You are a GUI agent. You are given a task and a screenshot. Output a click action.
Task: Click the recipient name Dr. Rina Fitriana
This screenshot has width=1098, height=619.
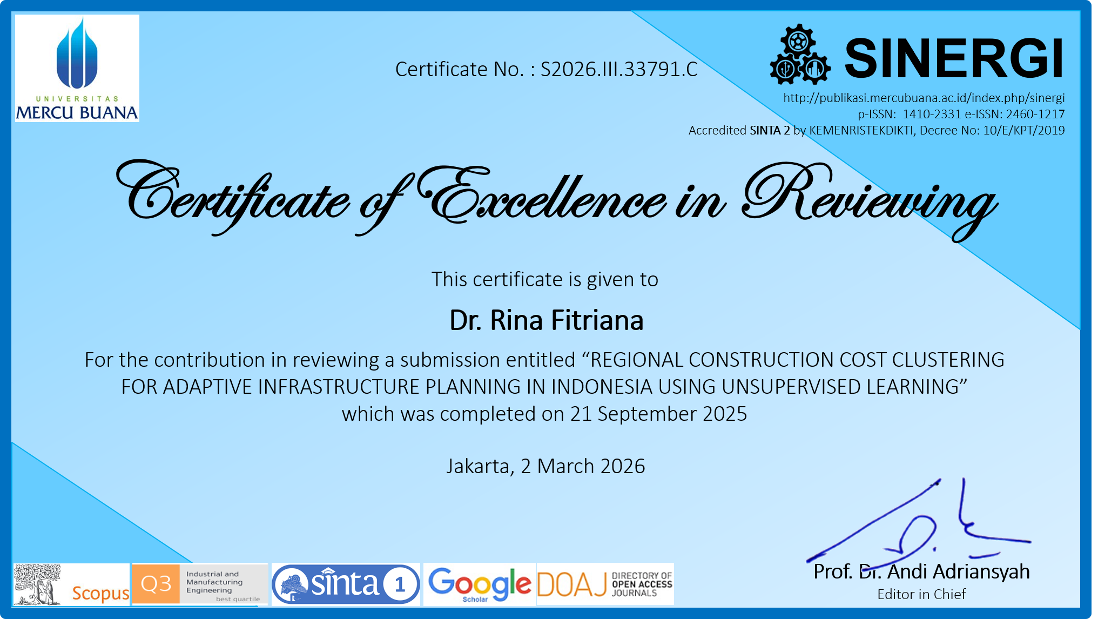(x=546, y=320)
